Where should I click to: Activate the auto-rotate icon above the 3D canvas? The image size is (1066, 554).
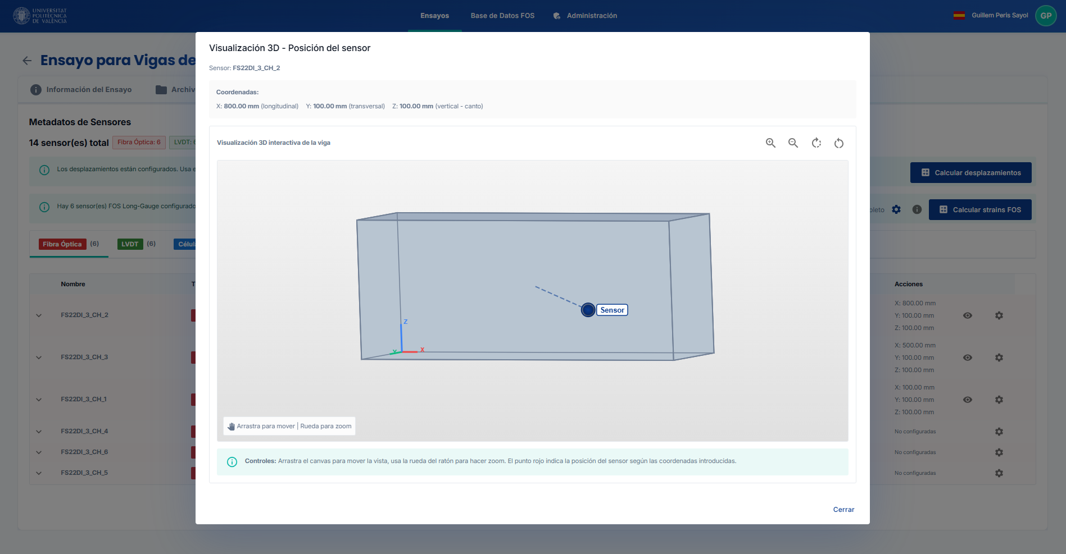click(816, 143)
